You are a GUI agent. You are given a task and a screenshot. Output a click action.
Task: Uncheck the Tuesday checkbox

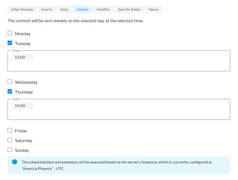(x=10, y=43)
